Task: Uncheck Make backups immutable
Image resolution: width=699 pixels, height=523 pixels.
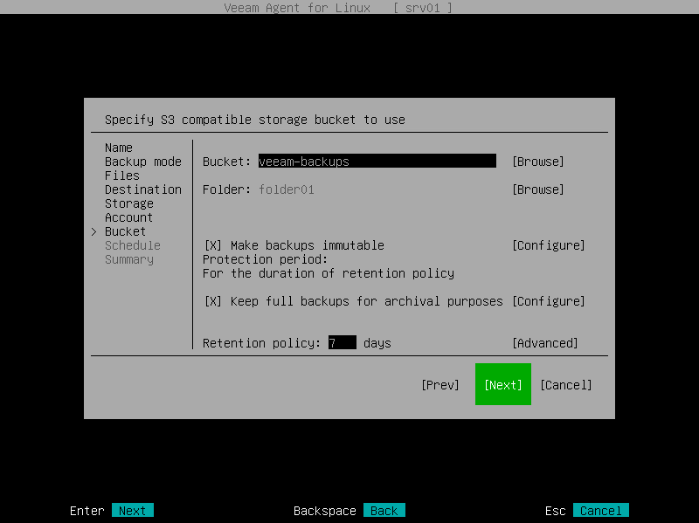Action: [x=212, y=245]
